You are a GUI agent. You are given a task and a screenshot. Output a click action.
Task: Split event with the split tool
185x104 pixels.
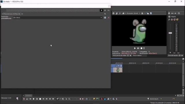point(87,99)
